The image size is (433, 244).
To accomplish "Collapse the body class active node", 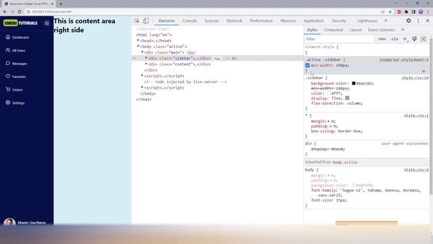I will tap(138, 46).
